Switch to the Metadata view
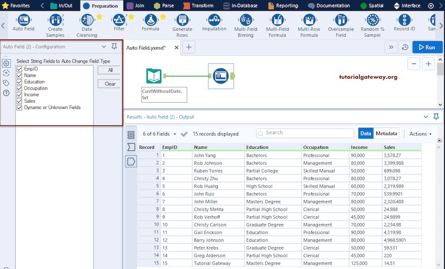Viewport: 445px width, 269px height. 386,133
